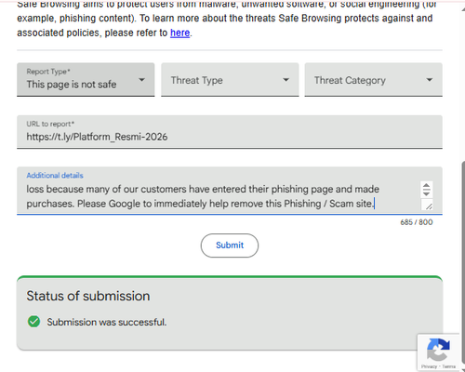Click the Additional details scroll up arrow
465x372 pixels.
click(426, 186)
